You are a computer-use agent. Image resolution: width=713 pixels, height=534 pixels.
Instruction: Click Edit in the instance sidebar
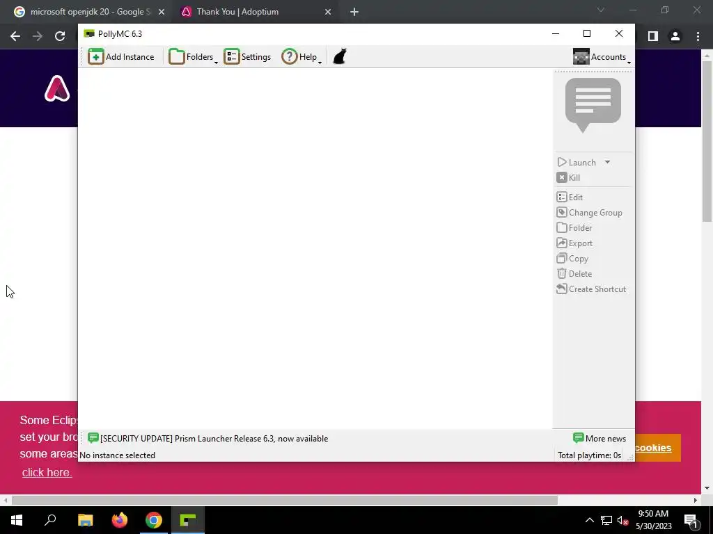coord(570,197)
